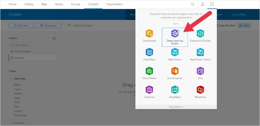Switch to Living Atlas tab
The image size is (260, 126).
[x=239, y=15]
